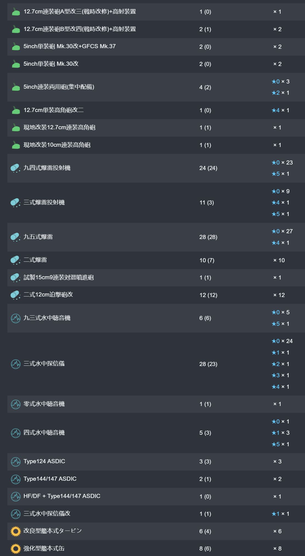Click gun icon next to 5inch単装砲 Mk.30改+GFCS Mk.37

(16, 47)
